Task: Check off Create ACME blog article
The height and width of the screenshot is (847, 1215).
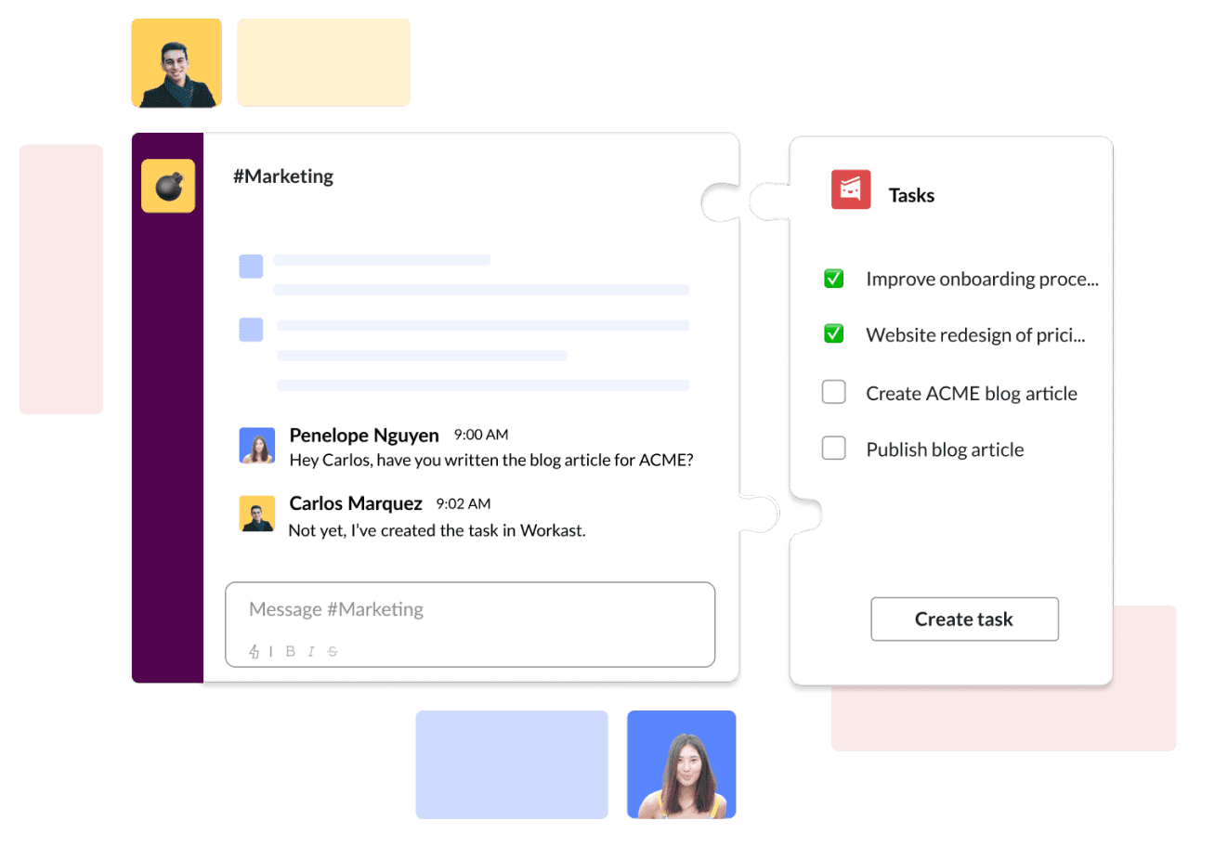Action: (x=833, y=393)
